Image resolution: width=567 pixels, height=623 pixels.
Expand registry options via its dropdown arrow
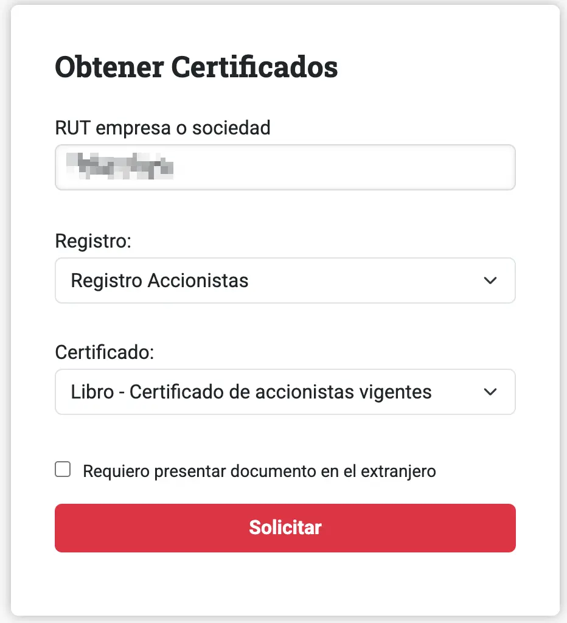click(x=490, y=280)
